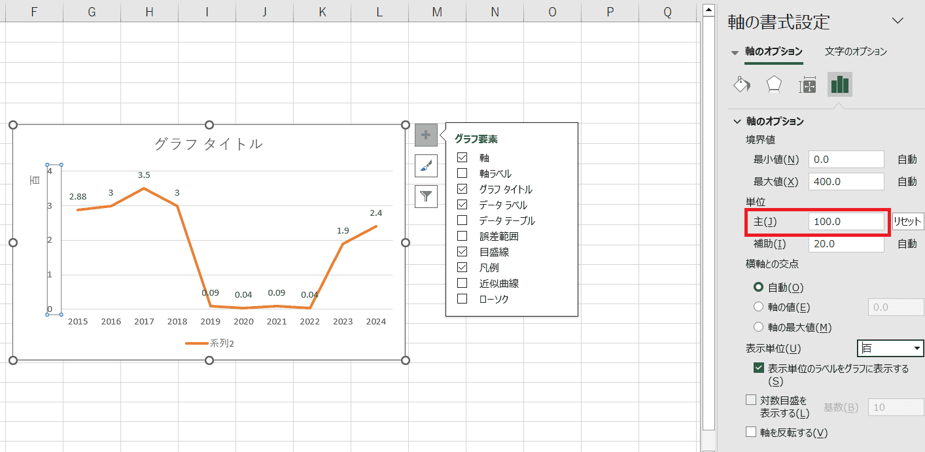The width and height of the screenshot is (925, 452).
Task: Open the chart filters funnel icon
Action: pyautogui.click(x=426, y=196)
